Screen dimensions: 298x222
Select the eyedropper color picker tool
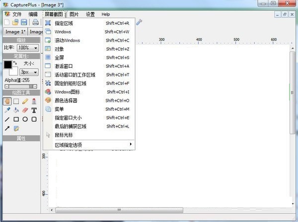(7, 110)
